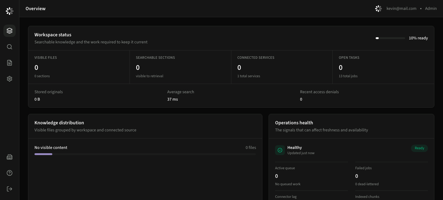Click the Admin role label
The width and height of the screenshot is (443, 200).
pos(431,9)
